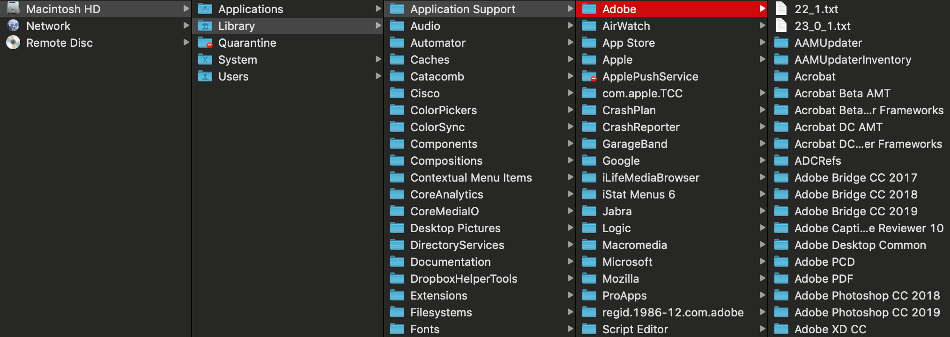Click the arrow beside Audio folder
This screenshot has width=950, height=337.
click(x=570, y=25)
